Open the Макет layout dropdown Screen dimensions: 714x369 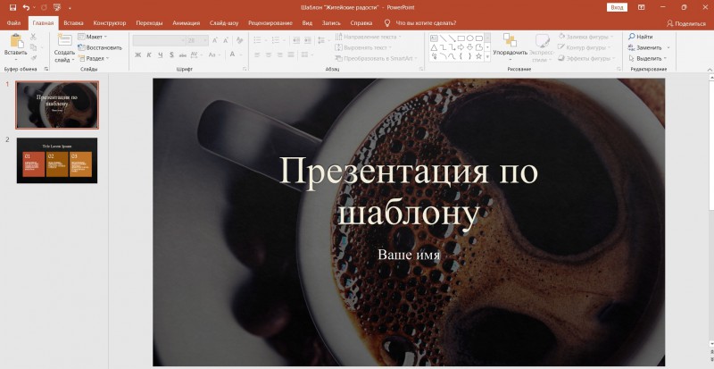coord(93,37)
